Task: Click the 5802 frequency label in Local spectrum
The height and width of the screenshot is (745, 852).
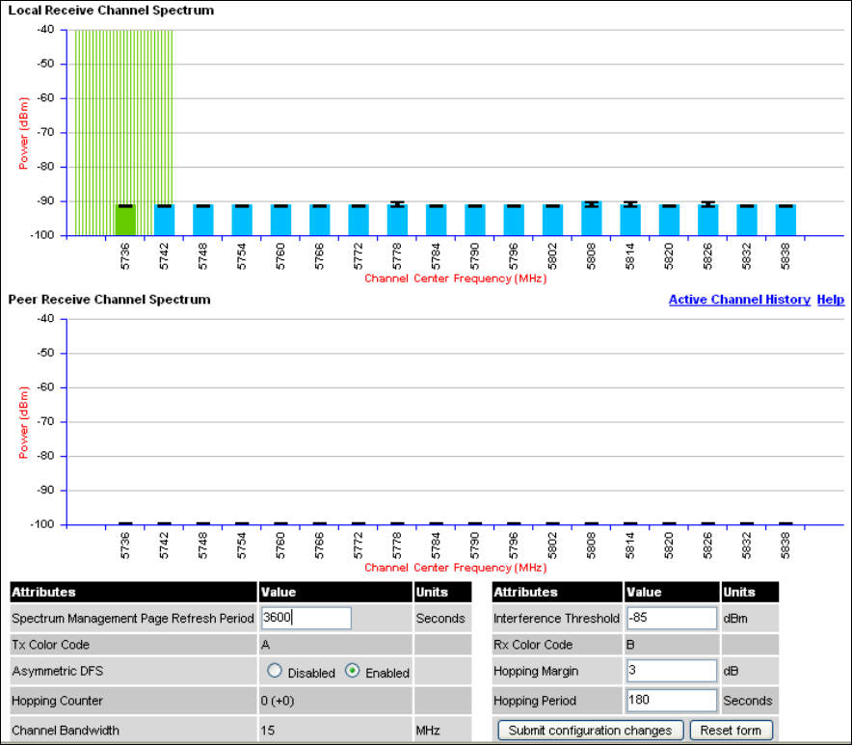Action: point(552,256)
